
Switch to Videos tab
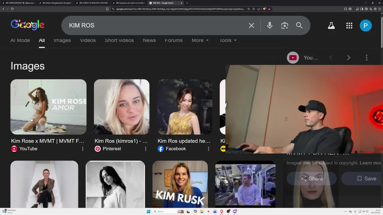(x=88, y=40)
